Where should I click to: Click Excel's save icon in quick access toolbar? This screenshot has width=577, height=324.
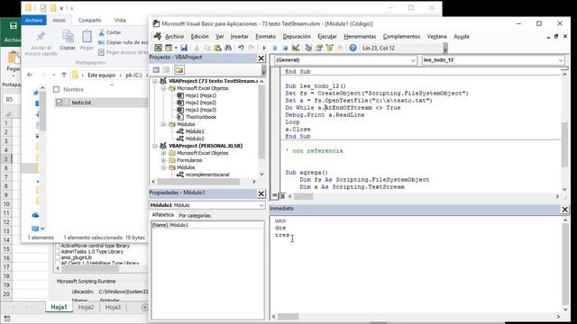(x=14, y=26)
